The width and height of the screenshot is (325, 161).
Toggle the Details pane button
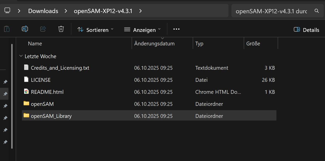coord(306,30)
